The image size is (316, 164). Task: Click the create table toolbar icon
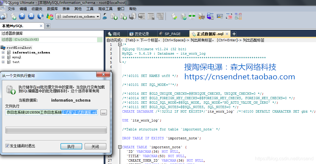tap(142, 16)
